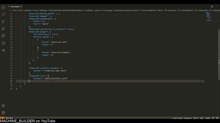Click the "minecraft:icon" key text
220x123 pixels.
(x=37, y=76)
